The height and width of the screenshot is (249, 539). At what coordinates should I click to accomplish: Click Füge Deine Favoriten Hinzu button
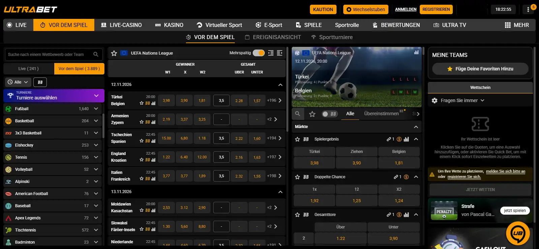click(x=480, y=69)
